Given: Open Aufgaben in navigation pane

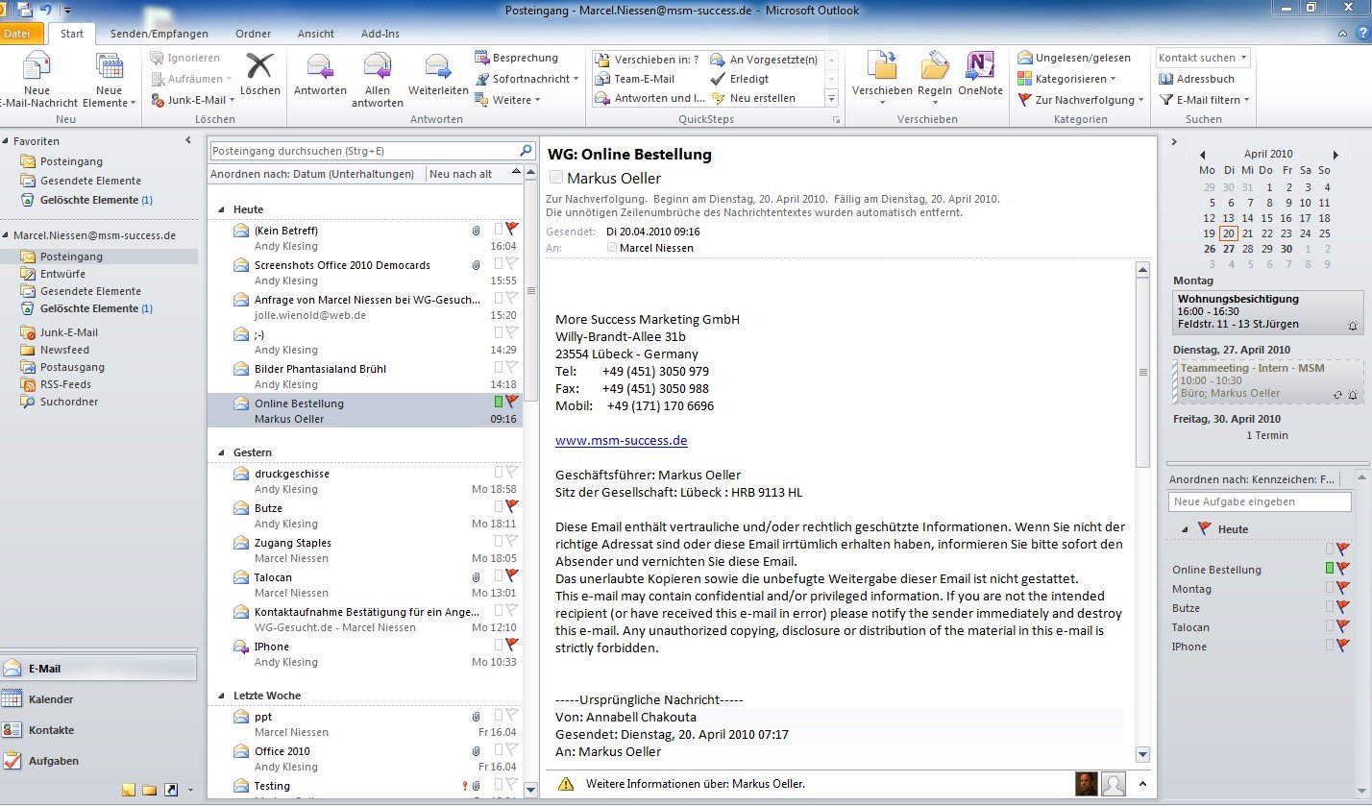Looking at the screenshot, I should (x=98, y=761).
